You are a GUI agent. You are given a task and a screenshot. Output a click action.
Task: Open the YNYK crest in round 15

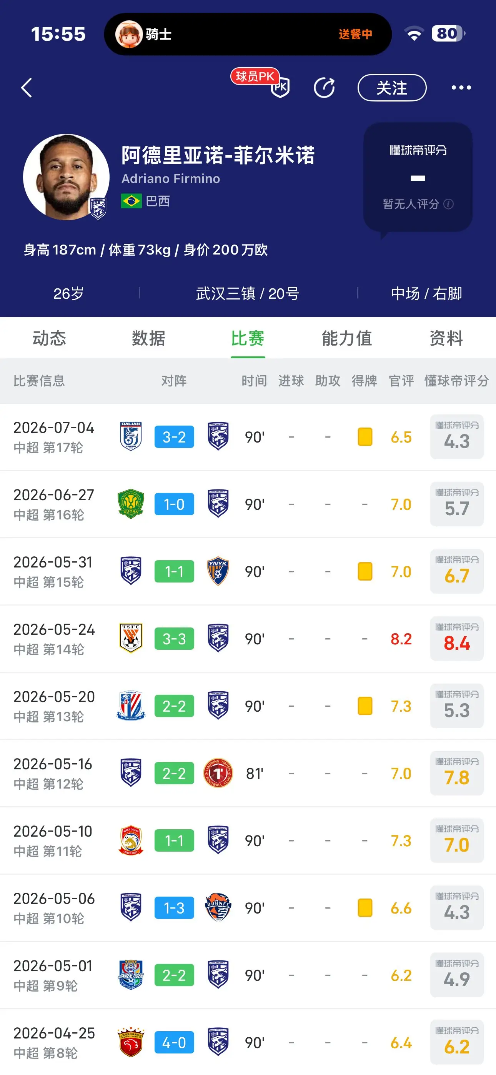218,571
